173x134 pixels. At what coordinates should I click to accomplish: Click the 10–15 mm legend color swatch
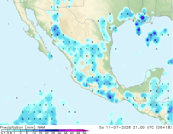click(x=36, y=130)
